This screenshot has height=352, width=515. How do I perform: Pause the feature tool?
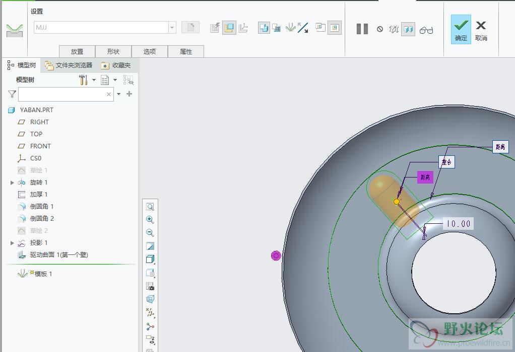pyautogui.click(x=362, y=29)
